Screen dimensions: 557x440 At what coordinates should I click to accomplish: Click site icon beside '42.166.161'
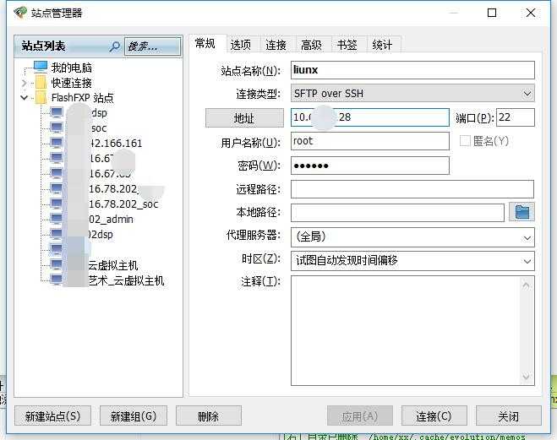pos(57,143)
